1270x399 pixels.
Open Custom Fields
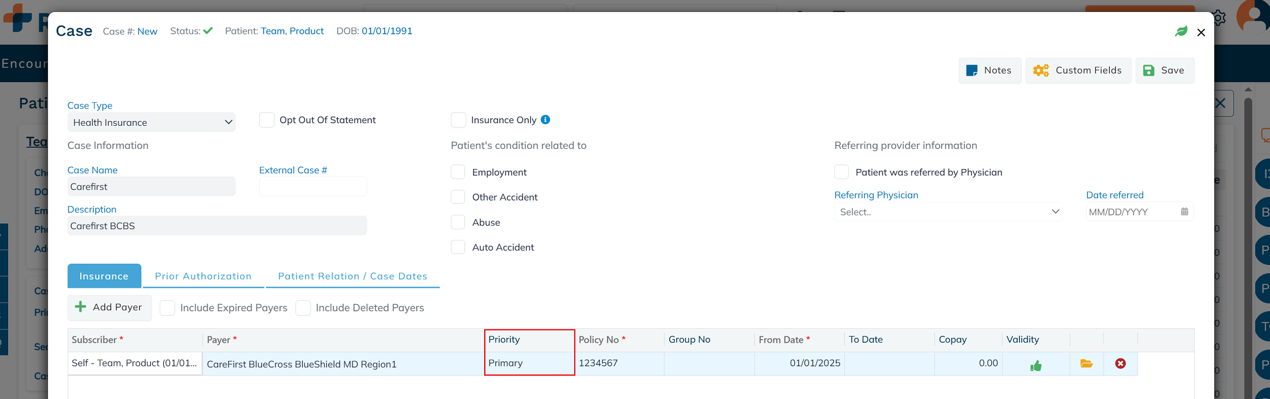click(x=1078, y=70)
